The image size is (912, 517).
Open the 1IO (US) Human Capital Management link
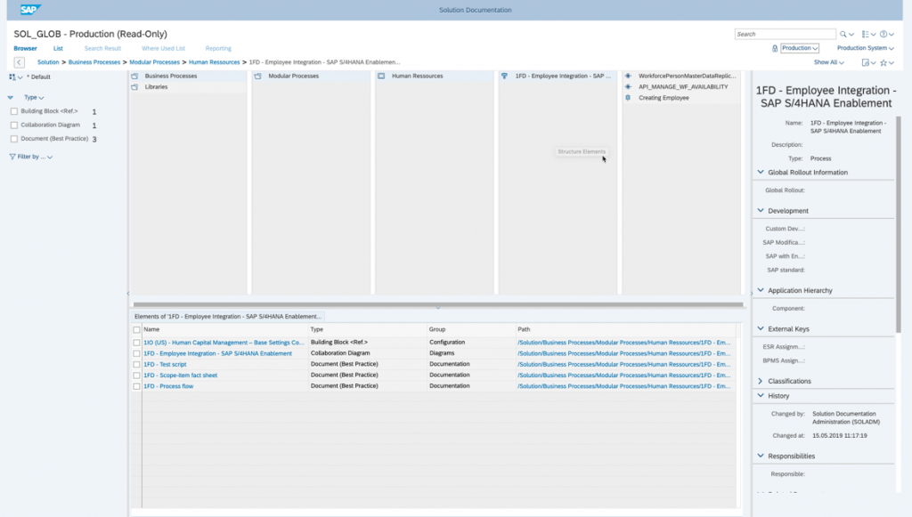pos(224,343)
